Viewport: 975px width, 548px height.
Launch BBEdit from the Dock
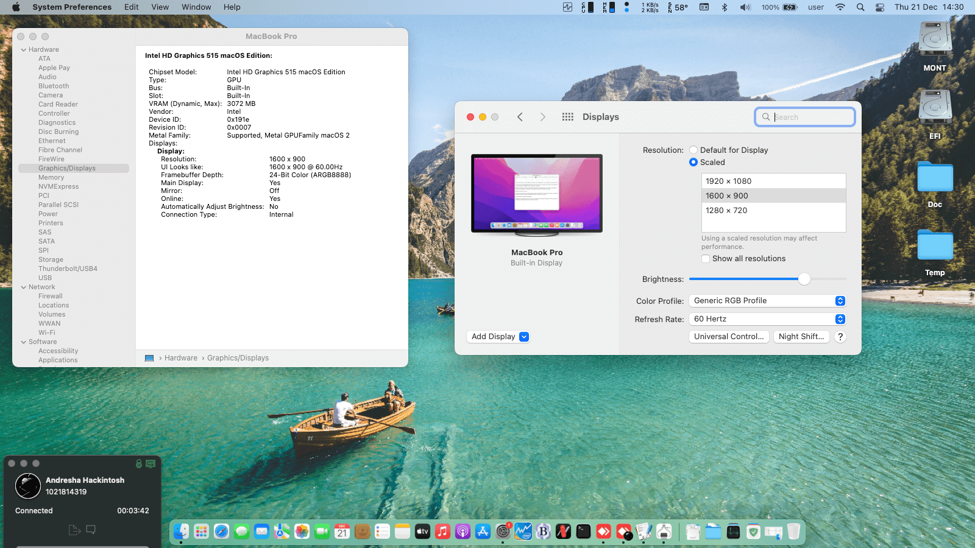pos(544,531)
